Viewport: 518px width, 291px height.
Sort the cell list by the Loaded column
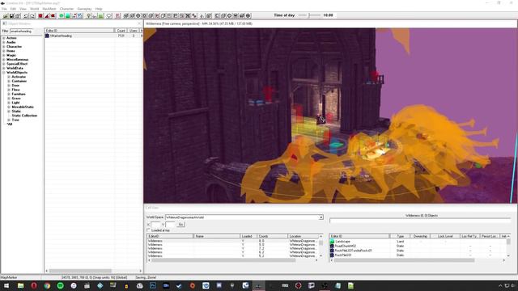(x=248, y=236)
